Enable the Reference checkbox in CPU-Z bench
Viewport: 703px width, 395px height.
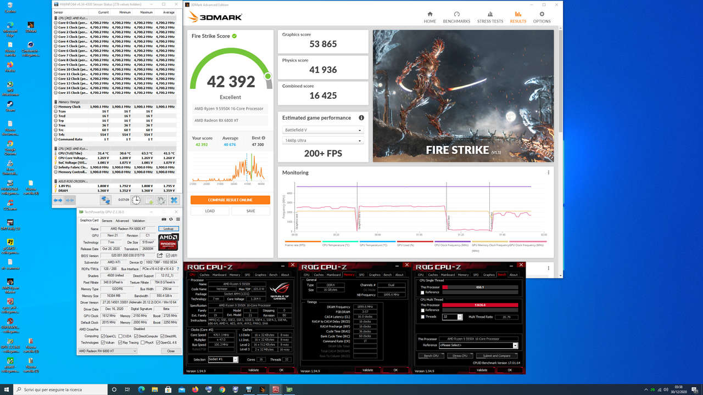click(x=422, y=292)
